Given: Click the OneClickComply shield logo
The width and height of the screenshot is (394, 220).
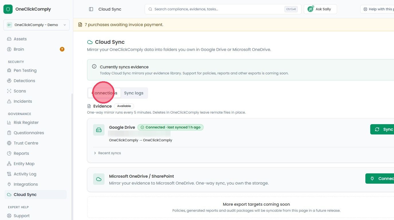Looking at the screenshot, I should click(8, 9).
